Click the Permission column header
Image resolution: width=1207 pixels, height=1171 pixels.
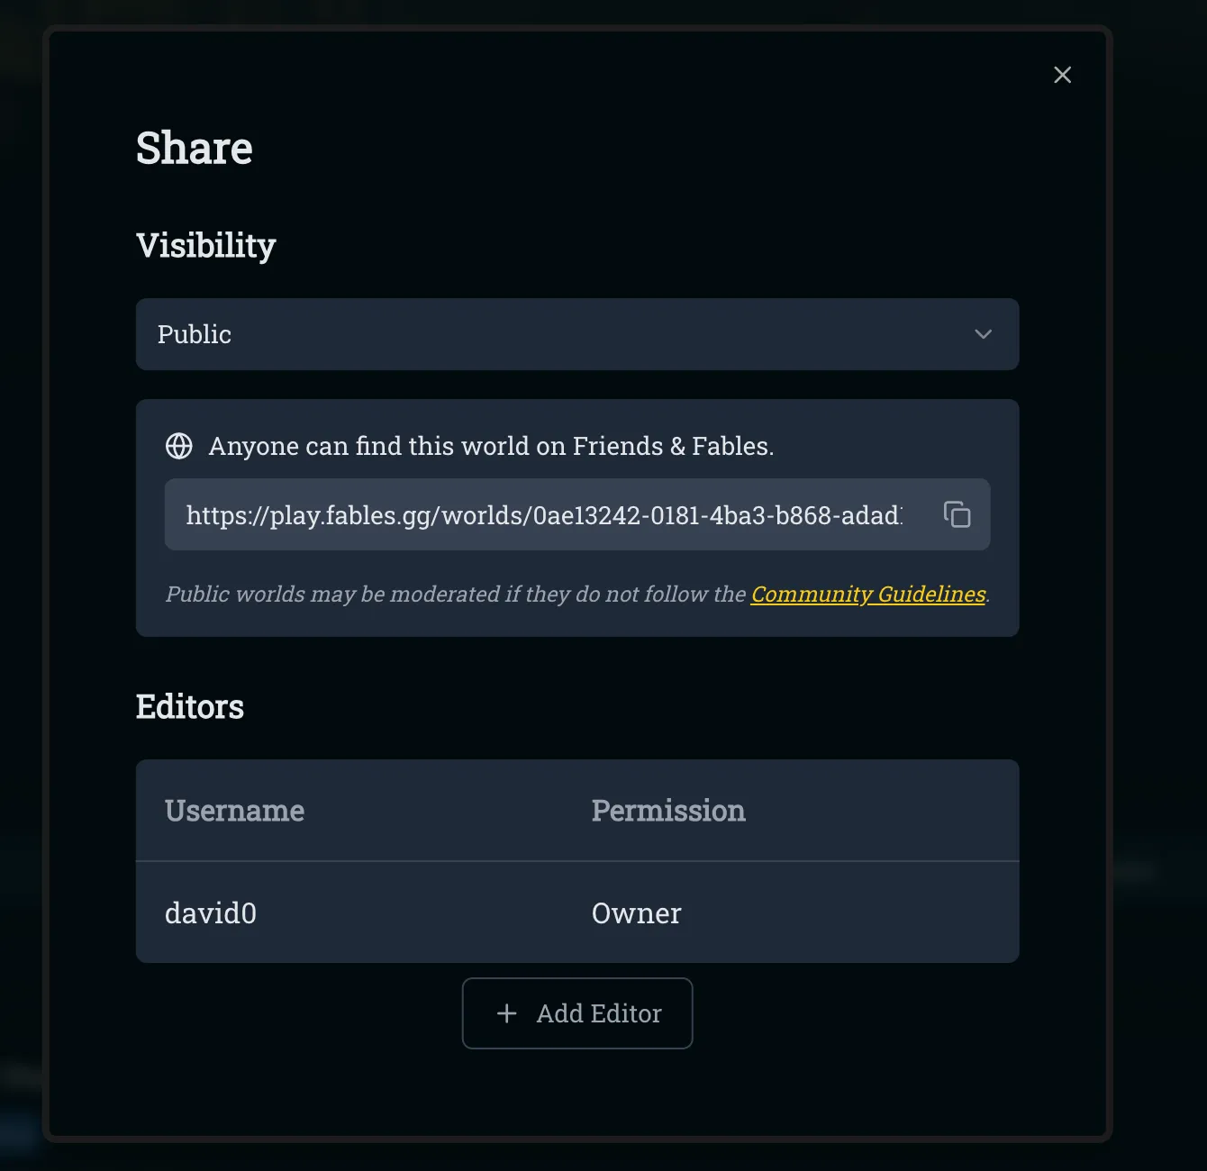[x=668, y=811]
